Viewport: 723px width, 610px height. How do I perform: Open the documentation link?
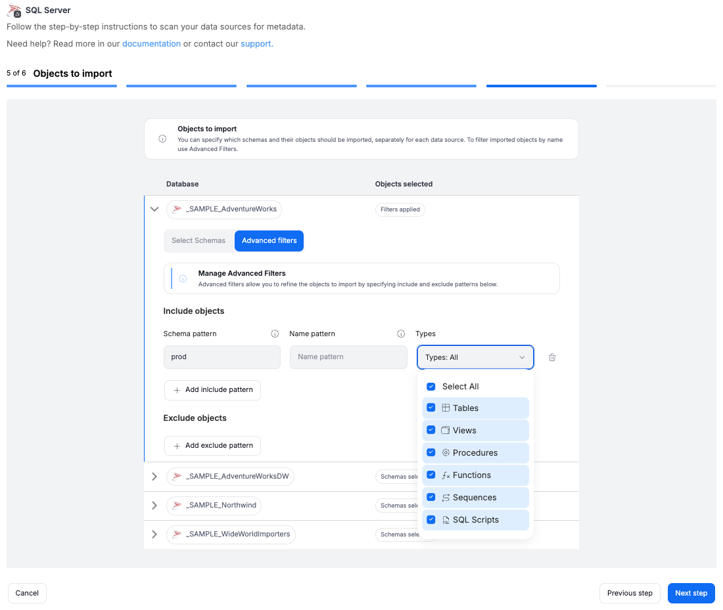151,44
